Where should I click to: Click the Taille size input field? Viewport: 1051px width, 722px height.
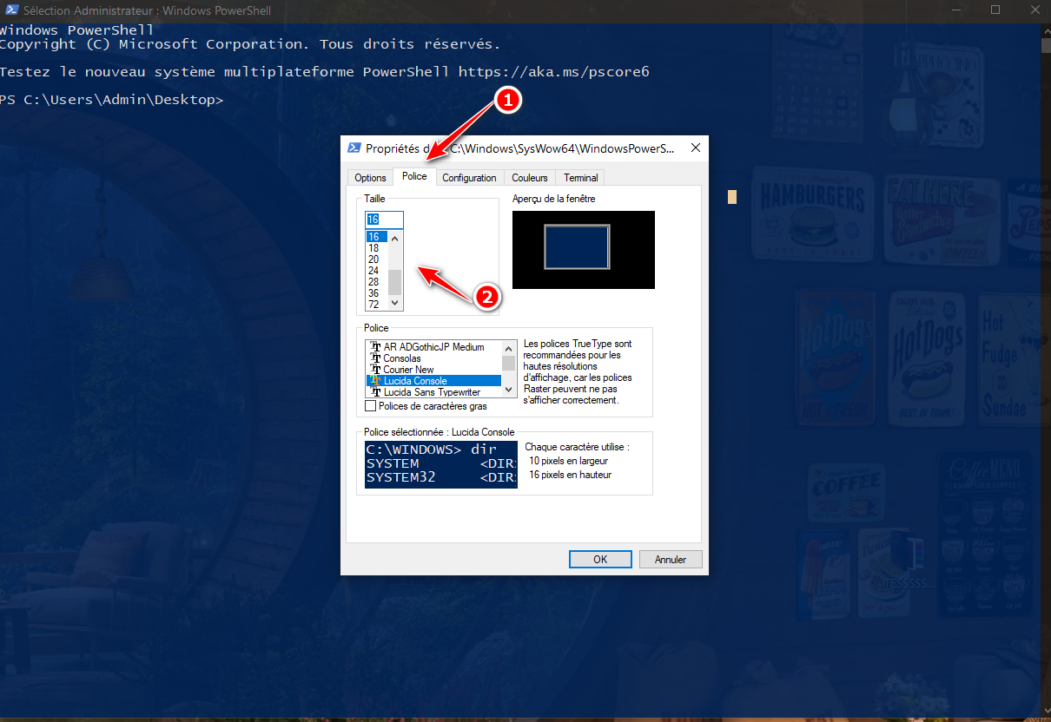384,220
